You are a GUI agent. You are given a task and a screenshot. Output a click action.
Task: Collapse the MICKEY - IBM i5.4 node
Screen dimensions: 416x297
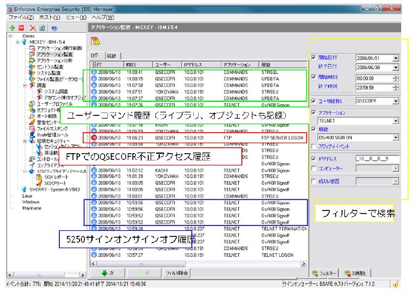click(17, 42)
